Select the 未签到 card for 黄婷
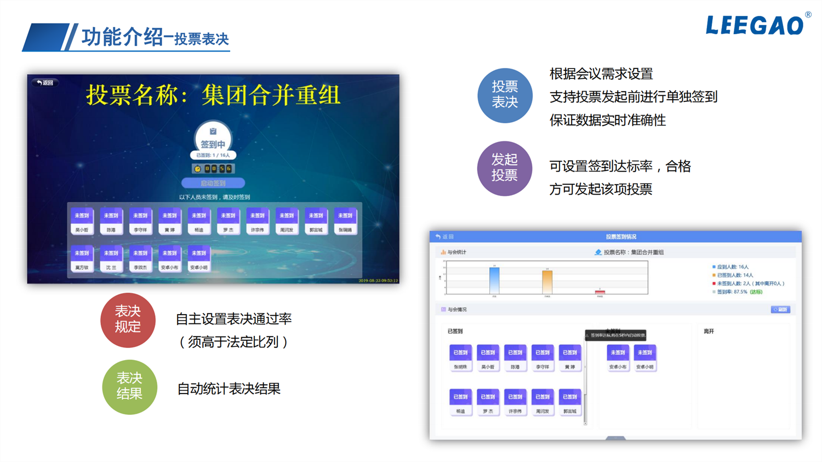Screen dimensions: 822x462 click(x=170, y=221)
